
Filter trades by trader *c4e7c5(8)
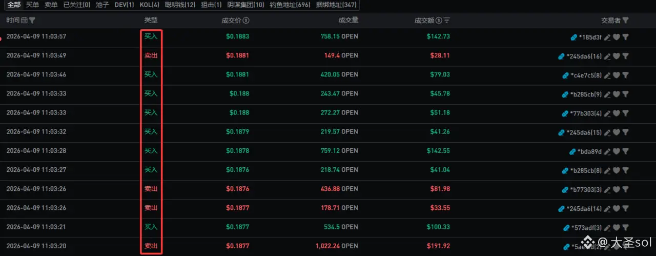pyautogui.click(x=625, y=75)
